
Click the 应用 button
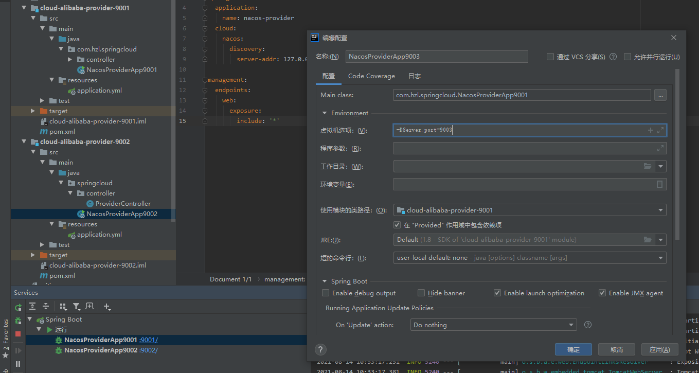pos(660,349)
